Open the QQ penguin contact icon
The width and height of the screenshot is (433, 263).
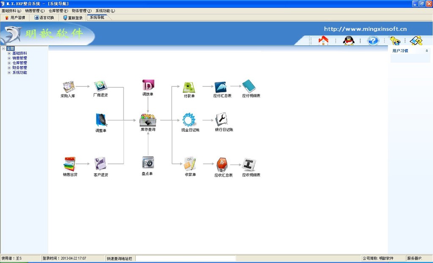tap(348, 41)
